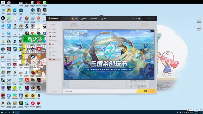
Task: Refresh the WeGame page
Action: 67,18
